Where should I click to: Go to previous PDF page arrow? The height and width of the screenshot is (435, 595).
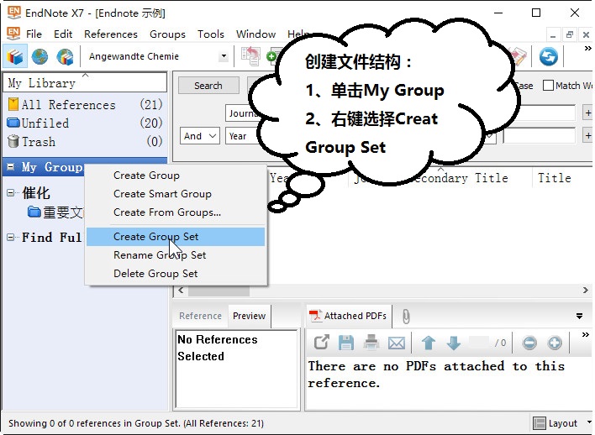tap(429, 343)
